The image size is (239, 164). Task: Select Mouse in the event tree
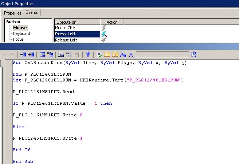[x=20, y=28]
